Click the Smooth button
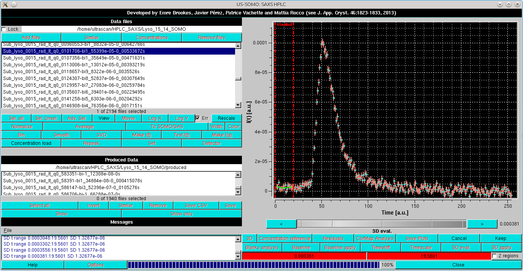Screen dimensions: 523x271 click(x=61, y=135)
